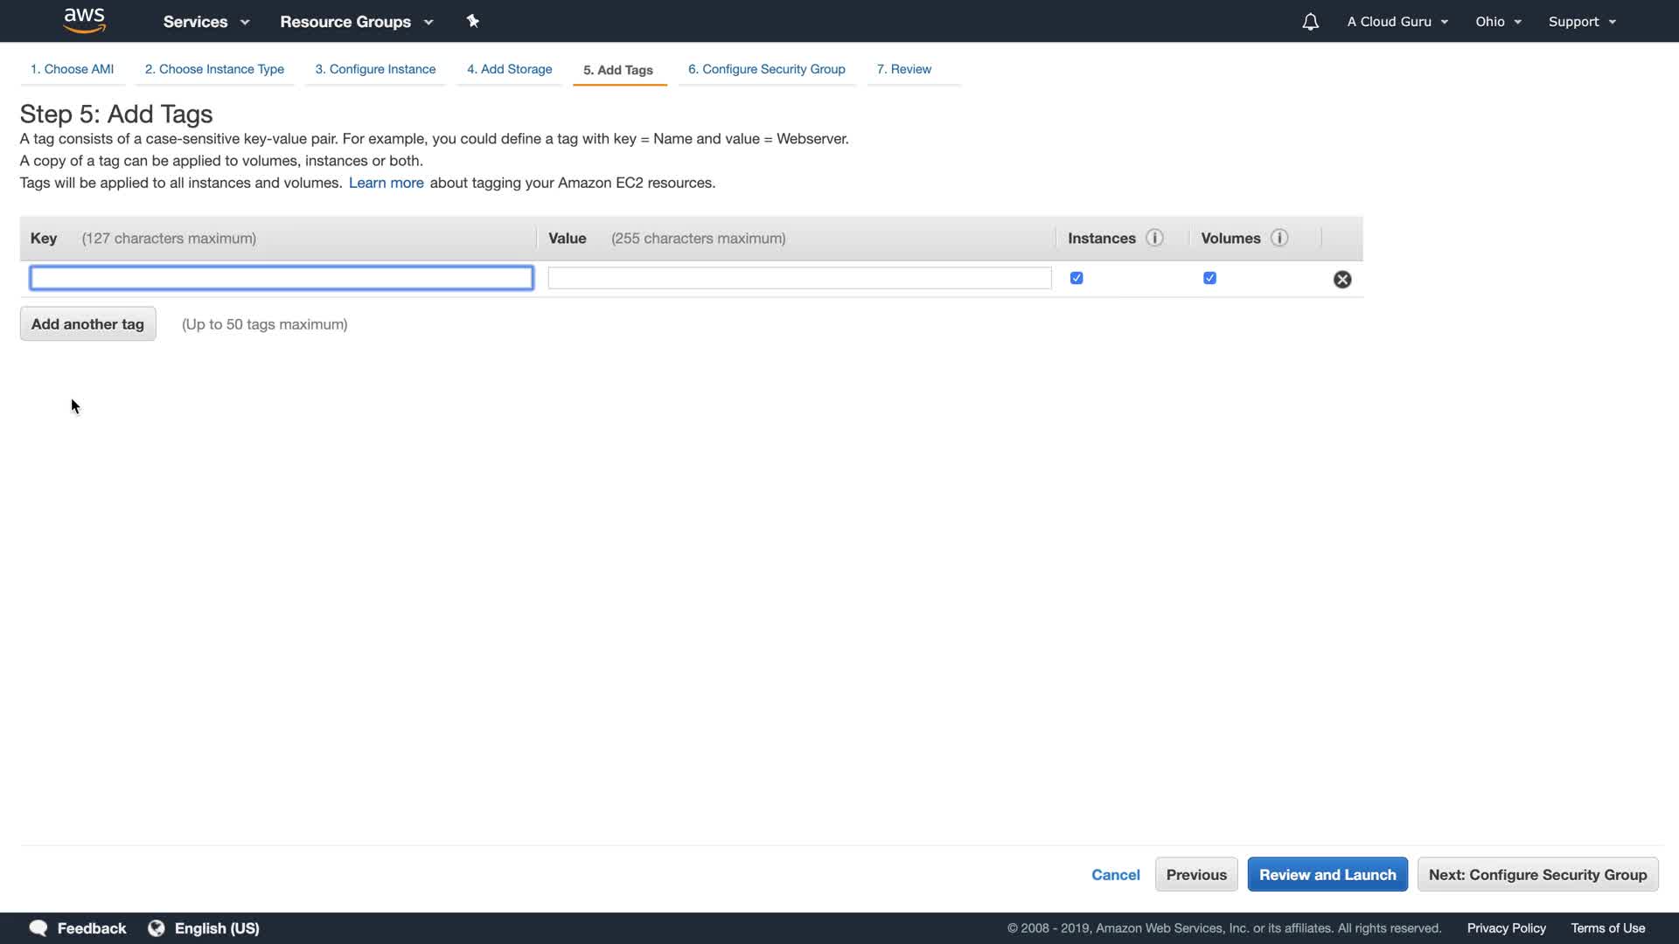Click the pin shortcuts icon
Screen dimensions: 1679x944
[472, 21]
